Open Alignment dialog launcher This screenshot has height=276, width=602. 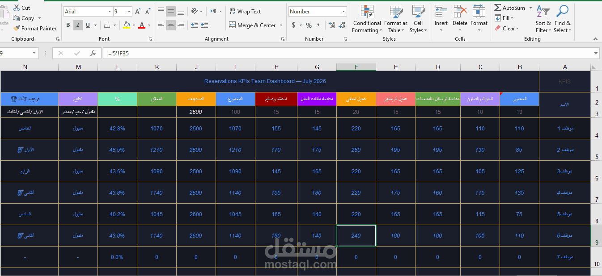[x=283, y=39]
